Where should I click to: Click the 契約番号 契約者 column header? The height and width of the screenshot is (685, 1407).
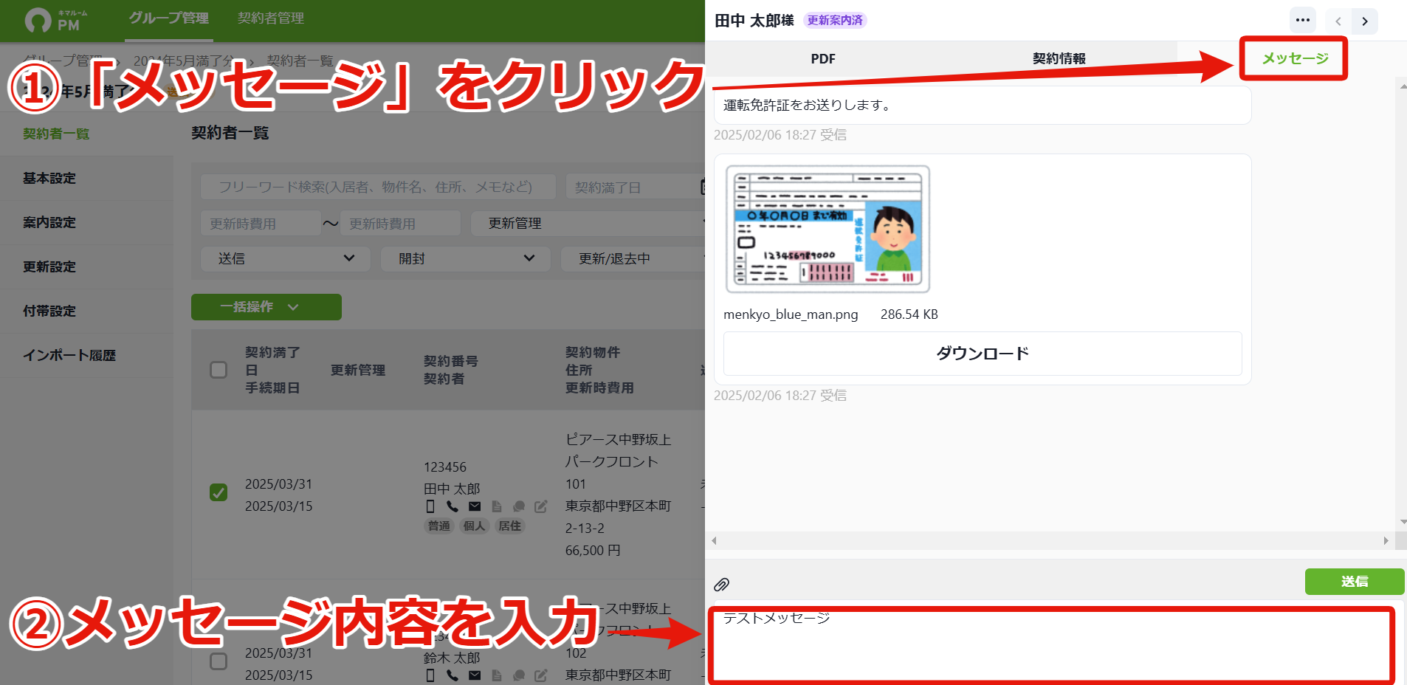tap(451, 370)
